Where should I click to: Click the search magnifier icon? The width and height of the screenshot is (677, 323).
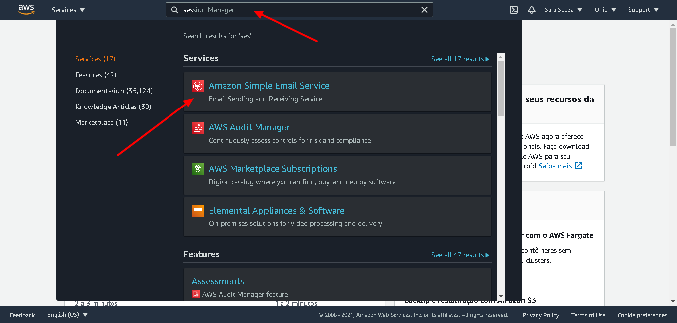tap(174, 10)
